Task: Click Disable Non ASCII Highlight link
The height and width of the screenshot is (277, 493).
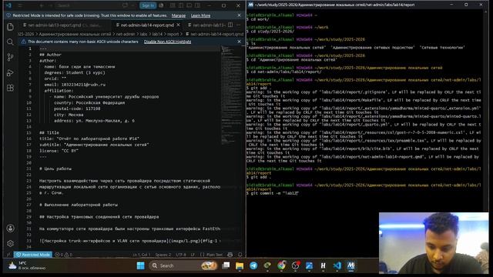Action: (x=167, y=42)
